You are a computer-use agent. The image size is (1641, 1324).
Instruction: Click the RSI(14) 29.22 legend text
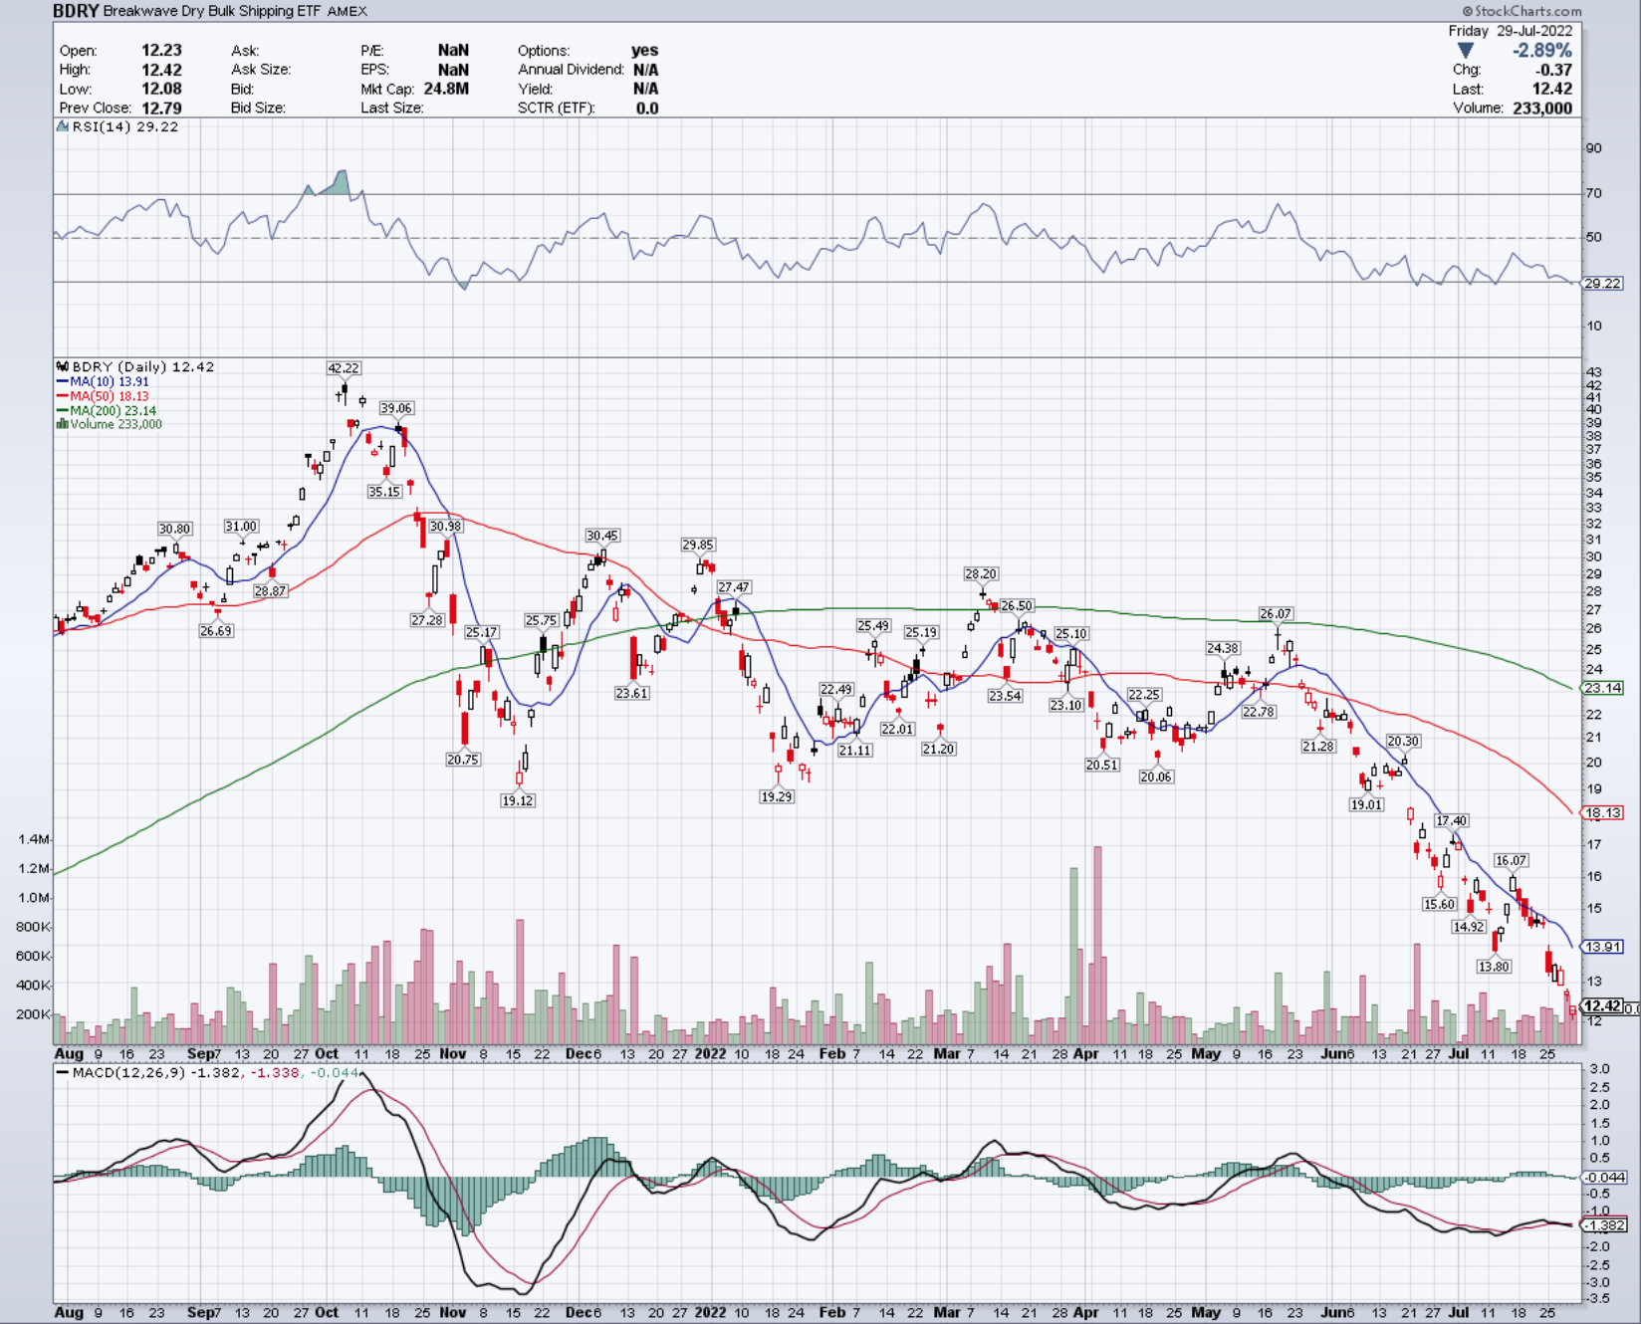(x=125, y=126)
